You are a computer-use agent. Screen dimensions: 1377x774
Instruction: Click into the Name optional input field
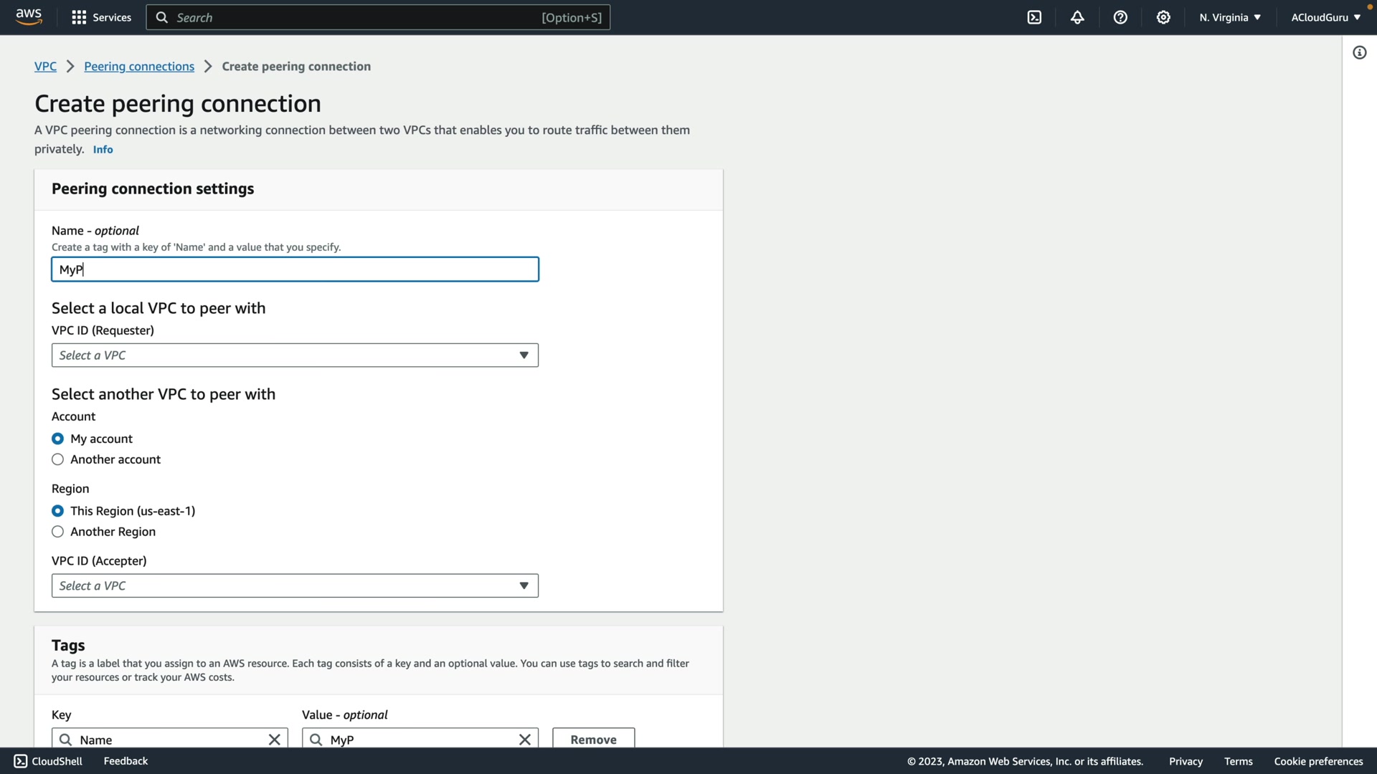295,269
